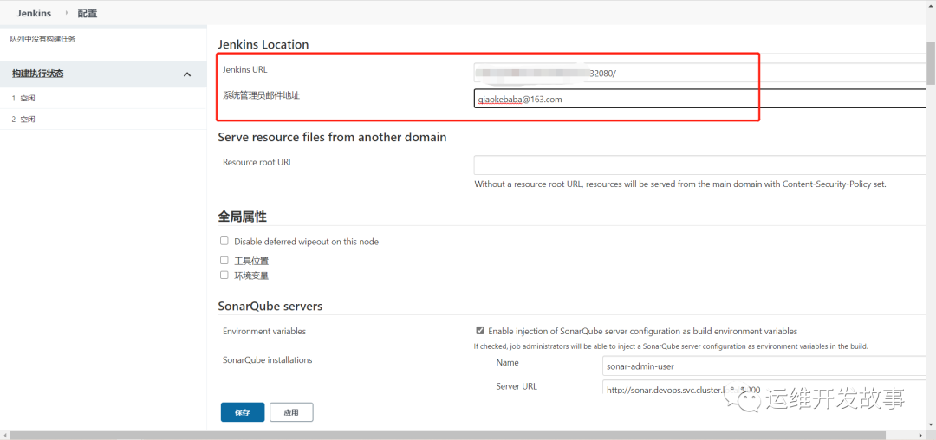936x440 pixels.
Task: Focus the Resource root URL field
Action: click(700, 165)
